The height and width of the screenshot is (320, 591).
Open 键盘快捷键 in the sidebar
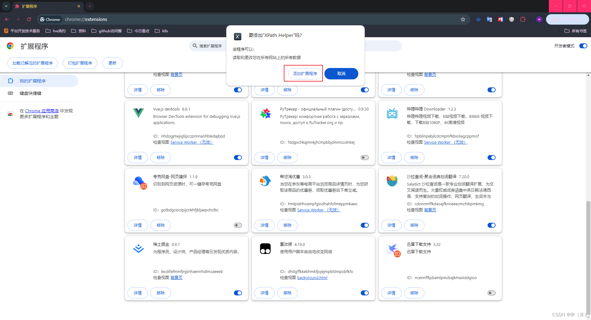(x=39, y=93)
